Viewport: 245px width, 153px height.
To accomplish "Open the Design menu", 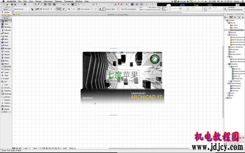I will click(38, 1).
